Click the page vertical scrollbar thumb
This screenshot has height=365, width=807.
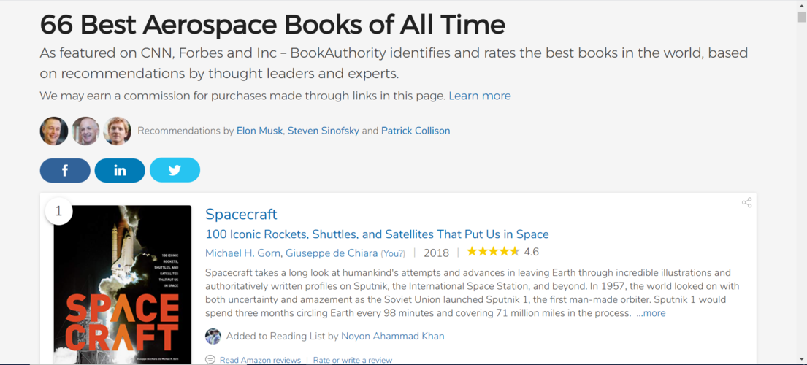tap(801, 17)
